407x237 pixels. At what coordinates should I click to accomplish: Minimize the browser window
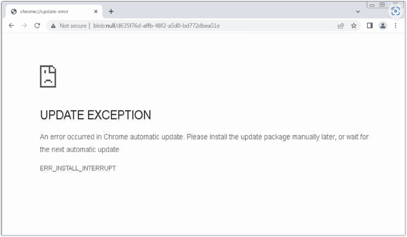point(372,5)
